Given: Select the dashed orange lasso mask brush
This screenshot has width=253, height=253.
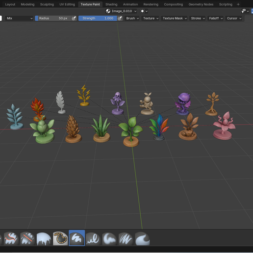Looking at the screenshot, I should click(x=60, y=238).
